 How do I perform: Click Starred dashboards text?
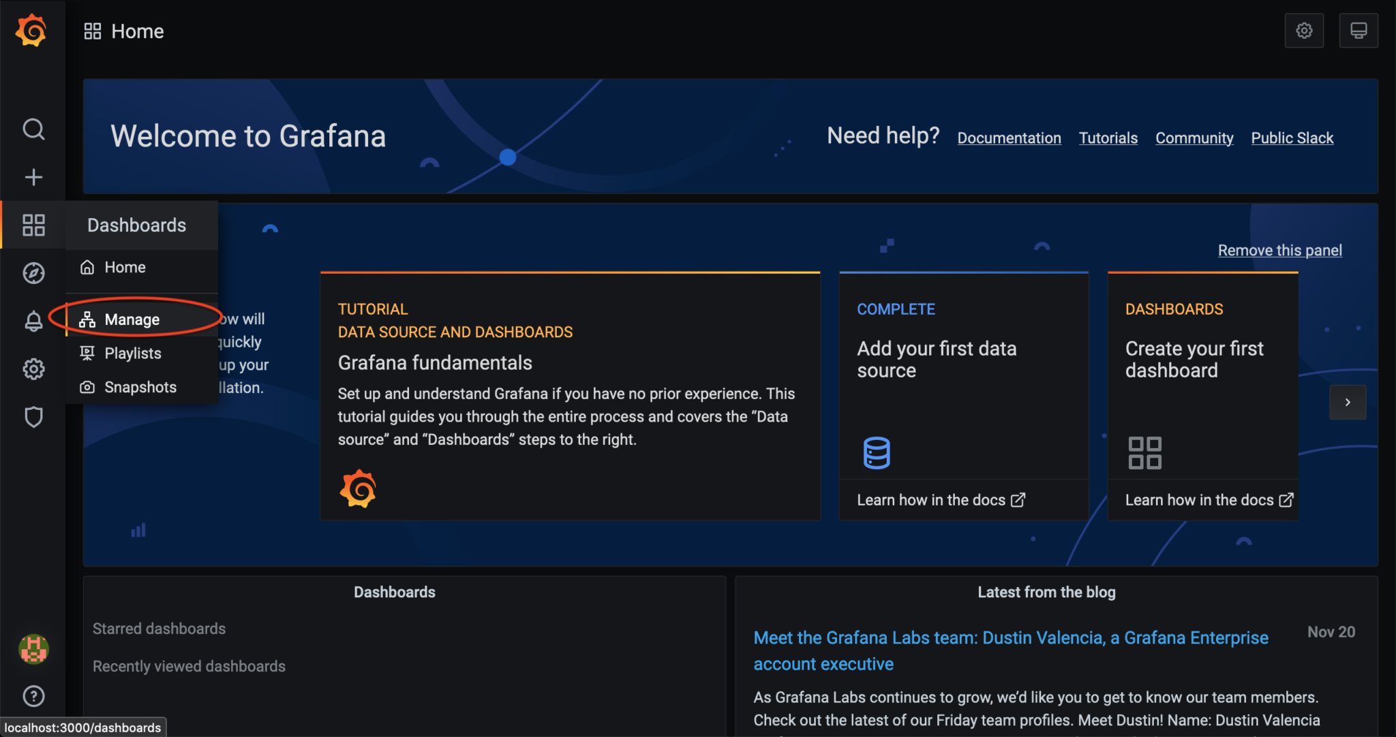point(159,629)
